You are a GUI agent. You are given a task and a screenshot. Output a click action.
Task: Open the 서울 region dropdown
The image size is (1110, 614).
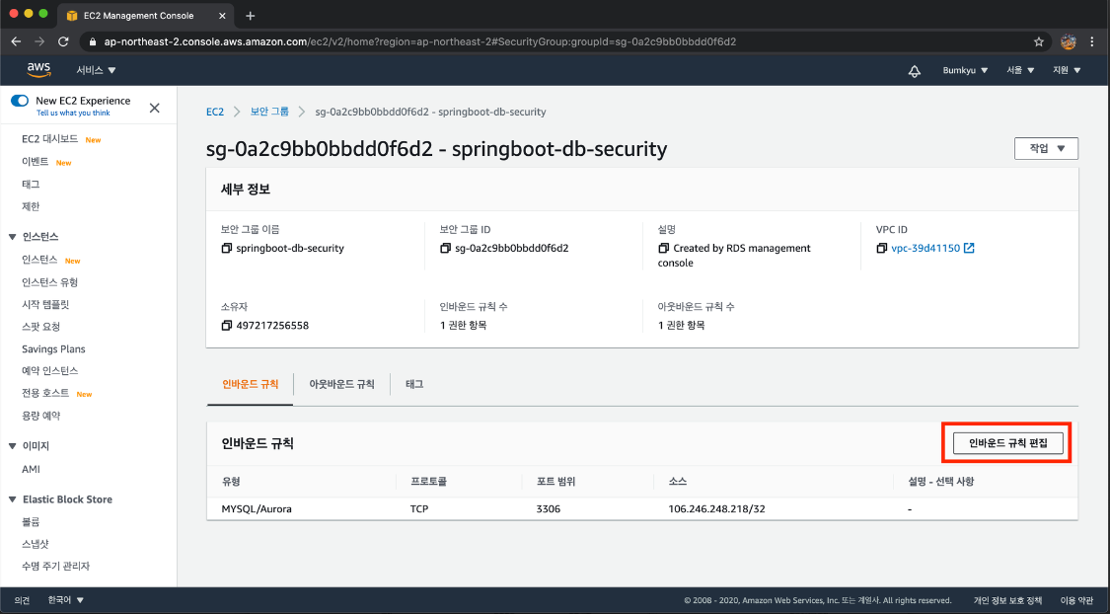pos(1020,70)
